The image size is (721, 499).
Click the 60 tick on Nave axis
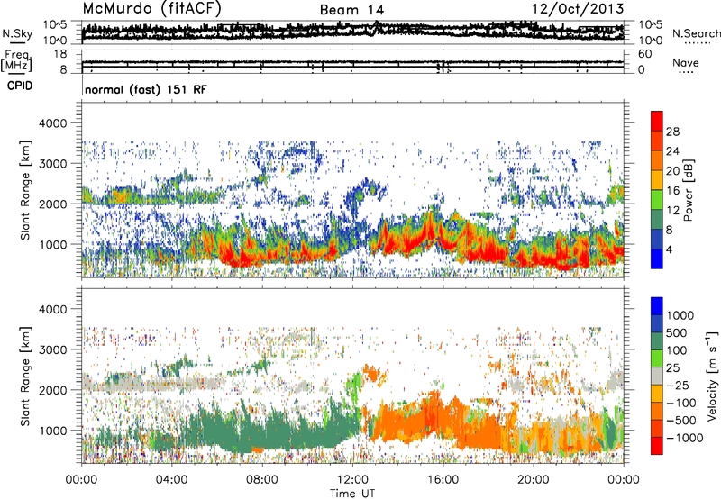click(645, 54)
